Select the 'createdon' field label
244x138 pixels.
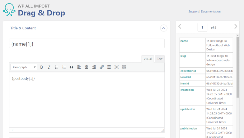187,90
